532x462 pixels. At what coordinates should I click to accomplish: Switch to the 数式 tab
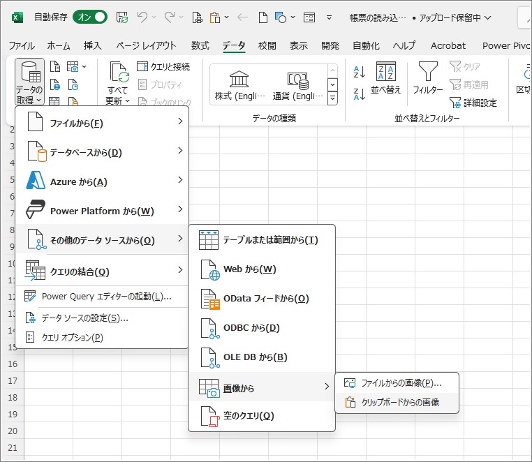tap(200, 45)
